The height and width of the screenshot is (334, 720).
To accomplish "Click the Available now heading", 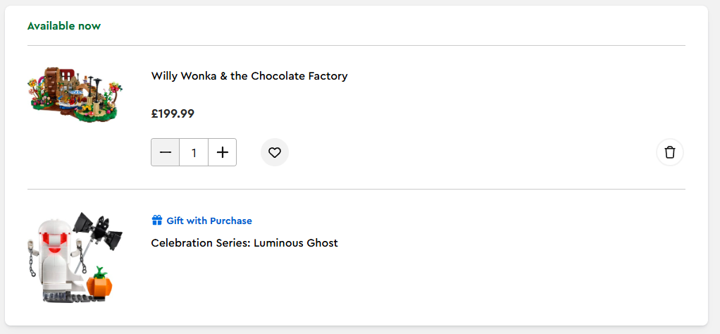I will coord(64,26).
